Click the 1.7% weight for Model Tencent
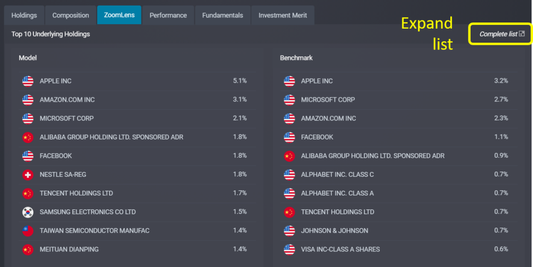The image size is (533, 267). click(239, 193)
